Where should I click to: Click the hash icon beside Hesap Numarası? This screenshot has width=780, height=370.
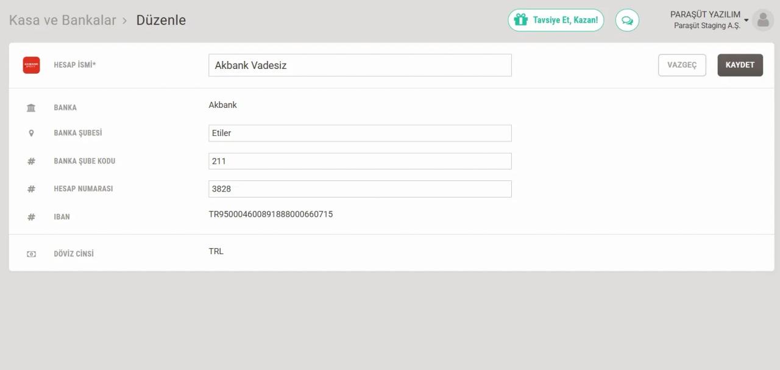pos(31,189)
